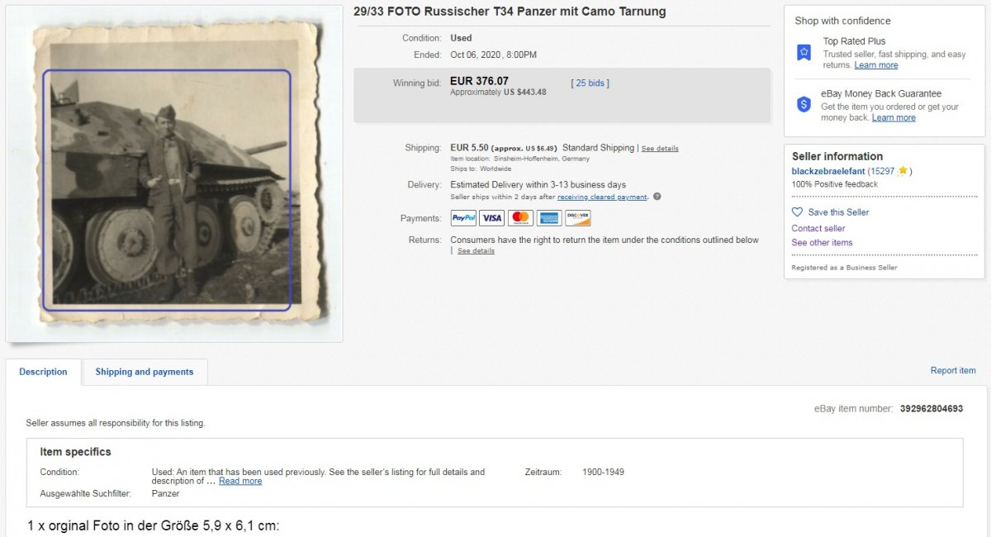
Task: Expand condition text via Read more
Action: 240,481
